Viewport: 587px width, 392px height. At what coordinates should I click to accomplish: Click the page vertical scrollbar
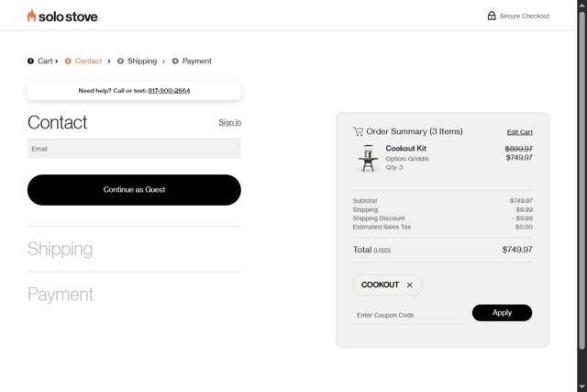tap(582, 184)
